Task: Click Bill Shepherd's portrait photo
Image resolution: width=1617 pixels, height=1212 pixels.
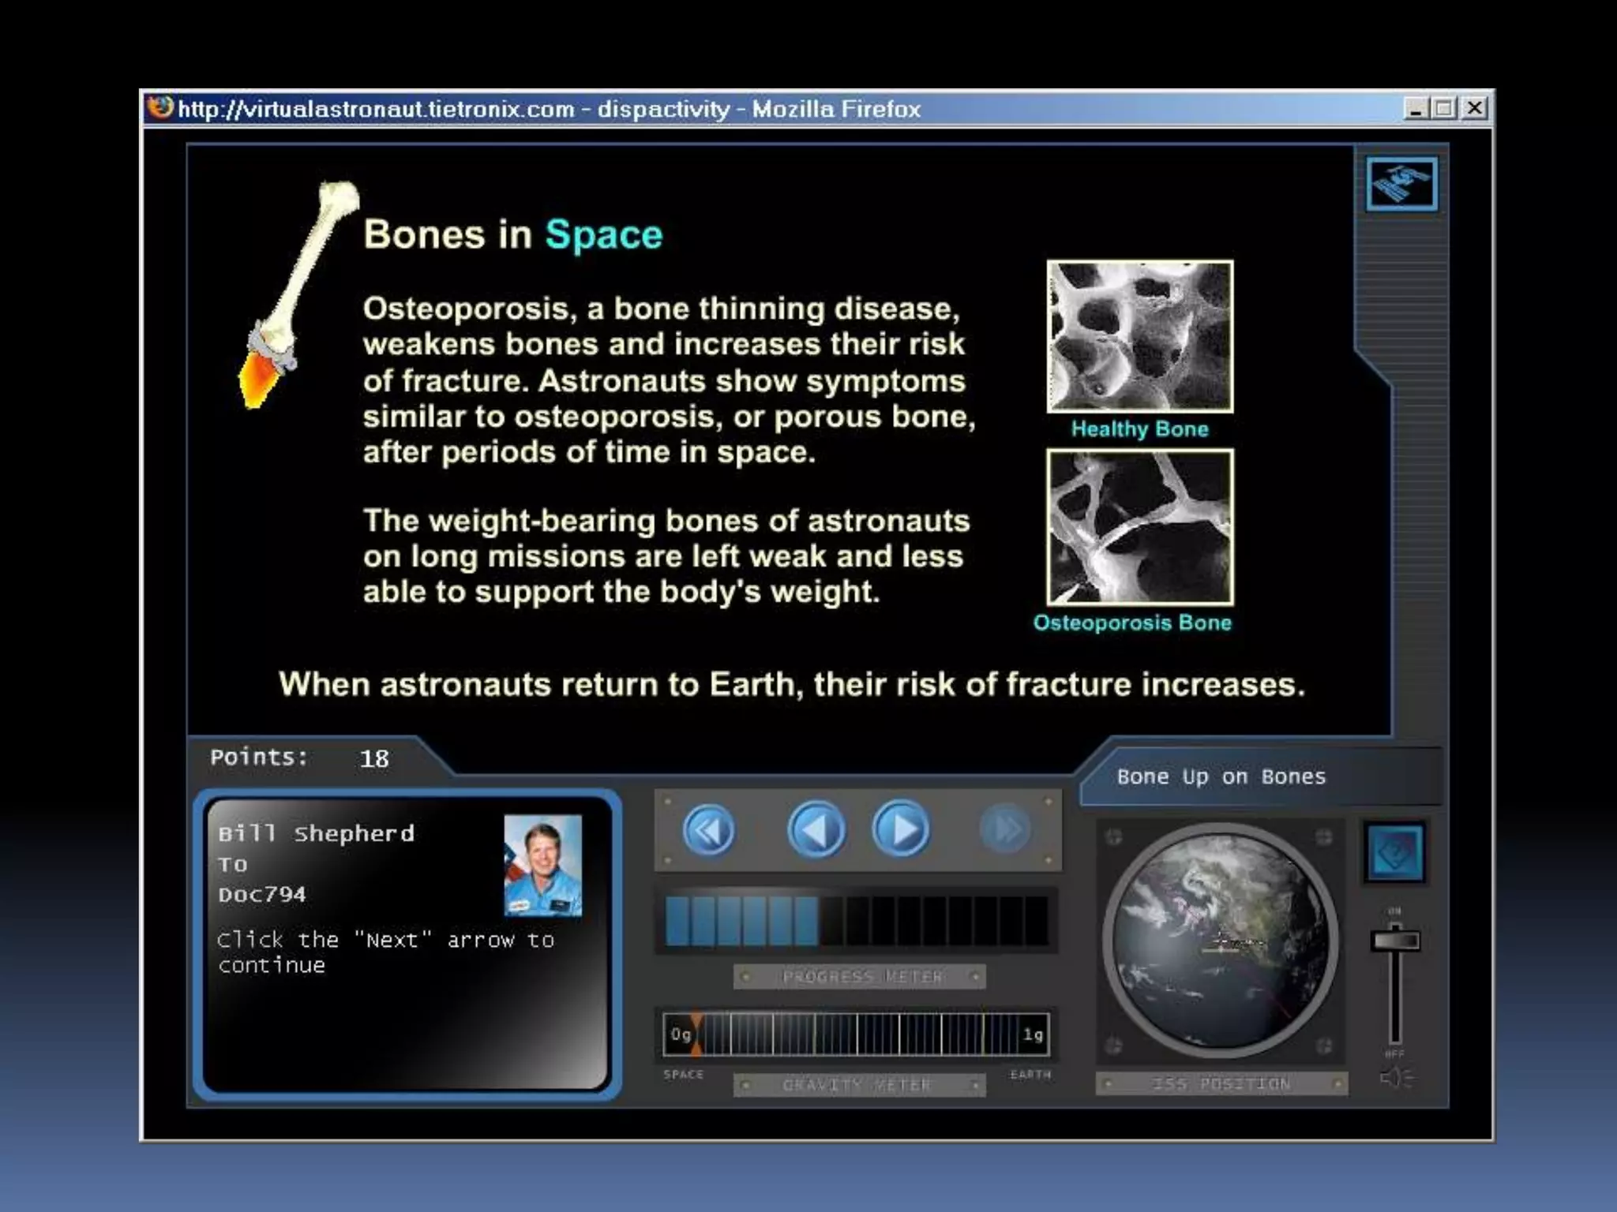Action: pos(543,866)
